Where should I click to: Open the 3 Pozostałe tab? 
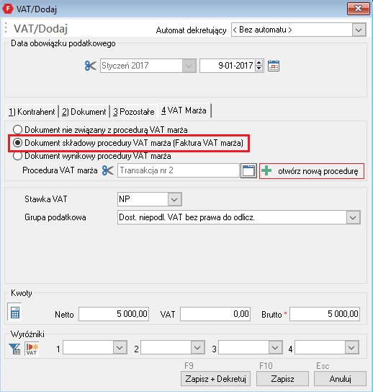[x=134, y=111]
